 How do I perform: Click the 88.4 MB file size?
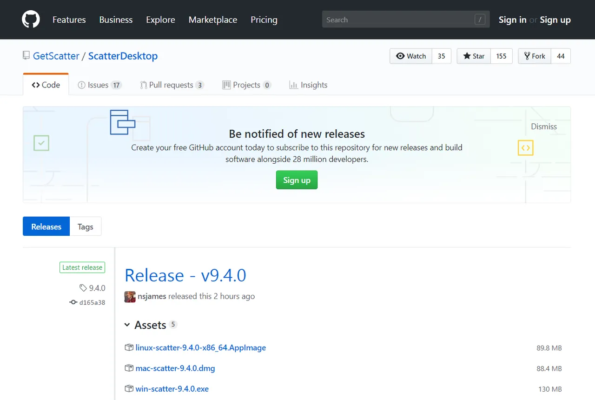coord(549,368)
